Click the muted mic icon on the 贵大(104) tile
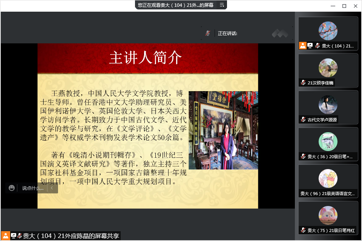This screenshot has height=241, width=362. click(x=318, y=46)
